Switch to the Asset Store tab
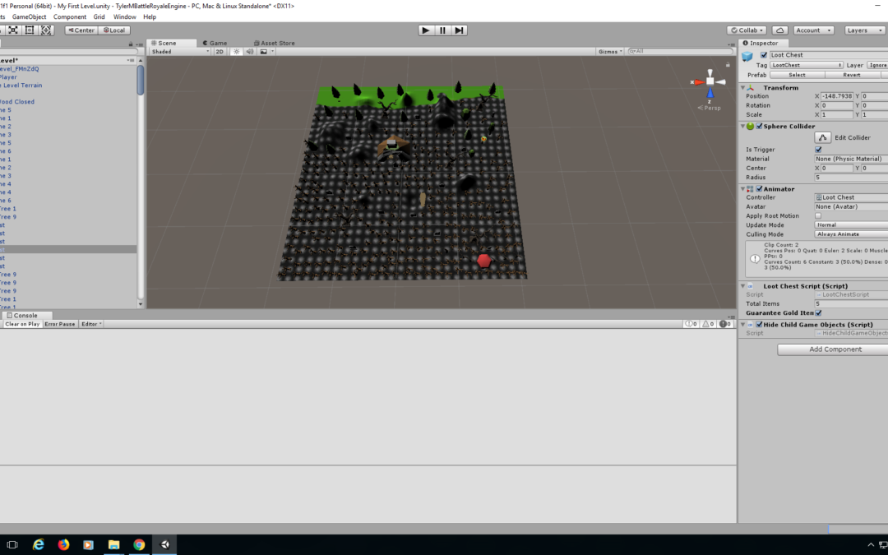 pyautogui.click(x=274, y=43)
